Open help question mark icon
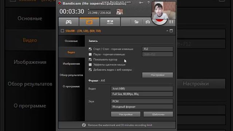Screen dimensions: 233x131 click(x=149, y=3)
